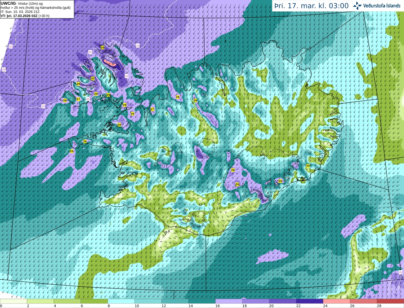Click the legend tick label '0'
404x308 pixels.
click(x=1, y=305)
